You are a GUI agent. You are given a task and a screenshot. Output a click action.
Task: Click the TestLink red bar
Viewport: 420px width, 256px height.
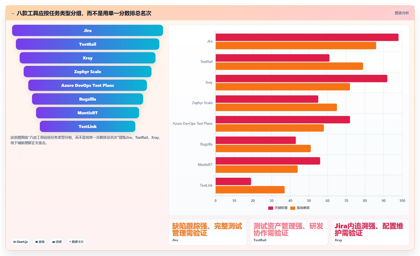pyautogui.click(x=233, y=182)
